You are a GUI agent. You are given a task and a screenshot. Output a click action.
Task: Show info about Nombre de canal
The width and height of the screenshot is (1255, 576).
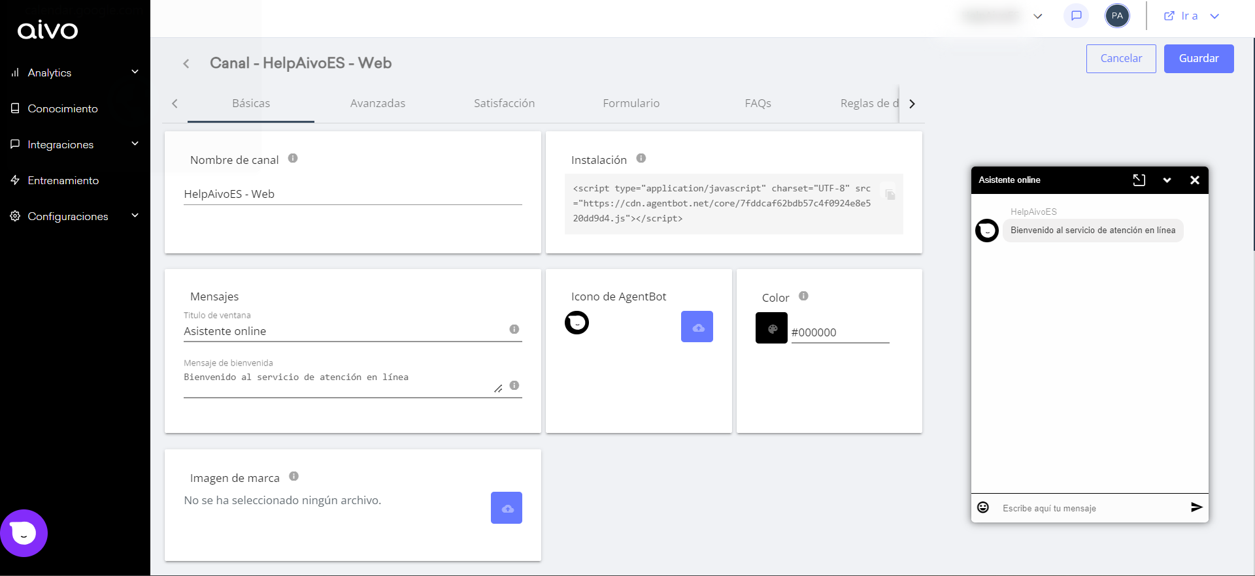click(x=293, y=158)
